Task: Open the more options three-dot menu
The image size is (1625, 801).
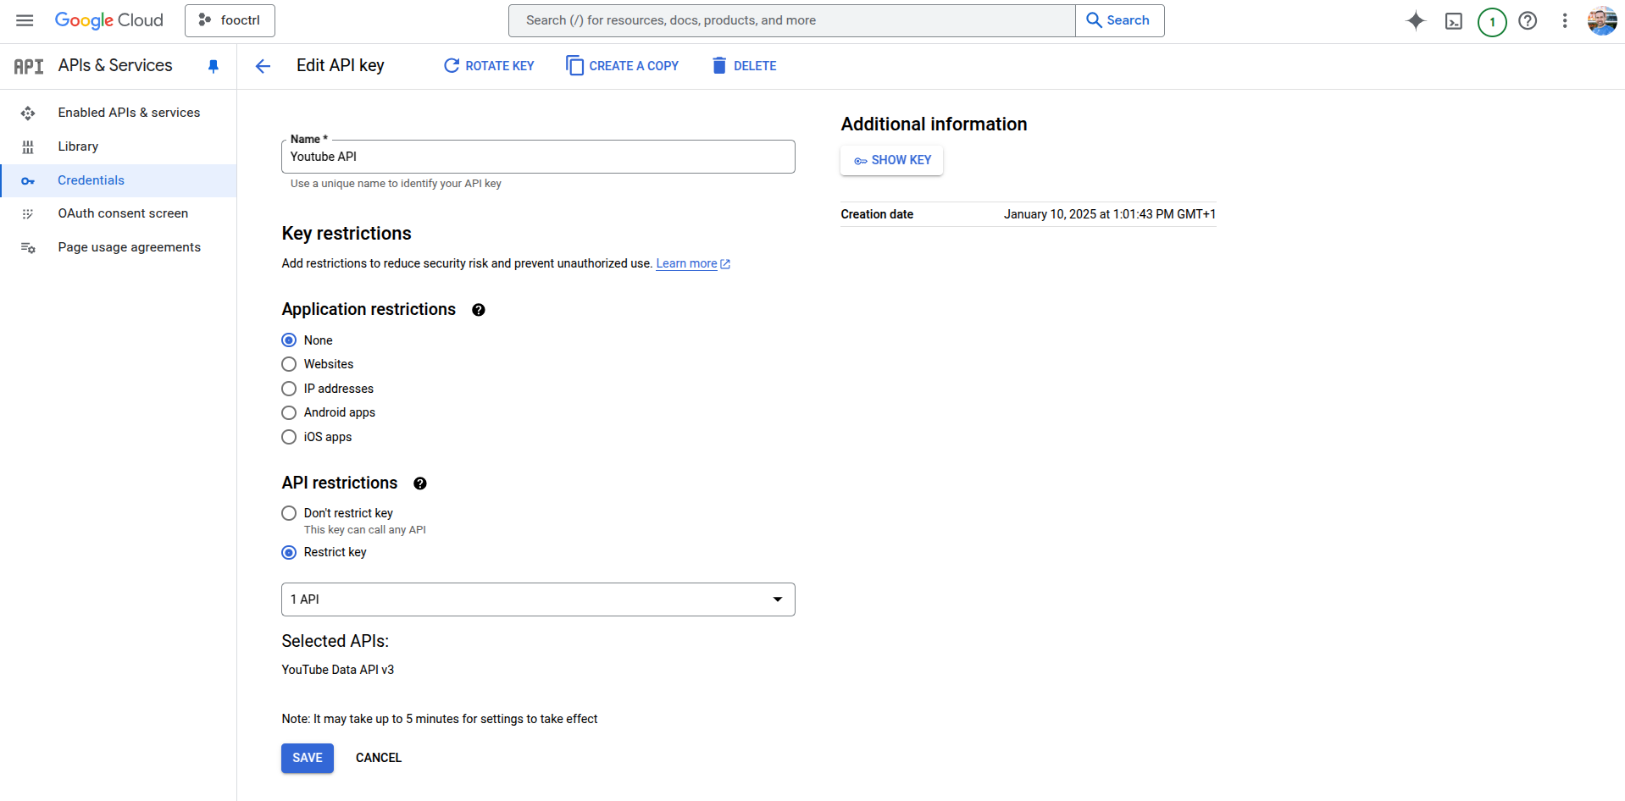Action: tap(1565, 20)
